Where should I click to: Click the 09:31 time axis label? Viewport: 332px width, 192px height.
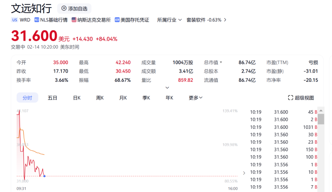click(x=22, y=189)
